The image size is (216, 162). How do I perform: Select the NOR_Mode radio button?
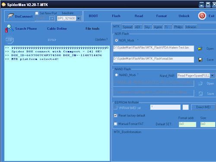[116, 40]
